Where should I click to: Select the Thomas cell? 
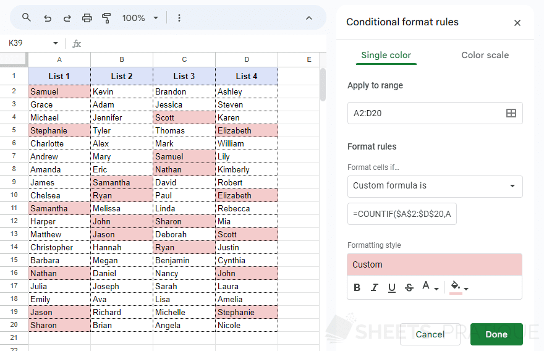184,131
